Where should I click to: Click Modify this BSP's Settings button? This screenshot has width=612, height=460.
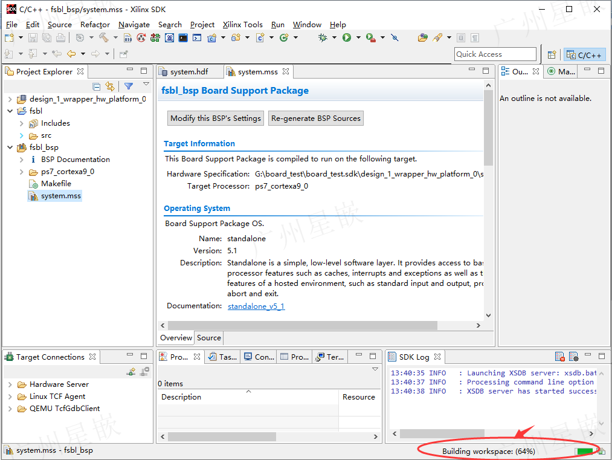pyautogui.click(x=216, y=118)
